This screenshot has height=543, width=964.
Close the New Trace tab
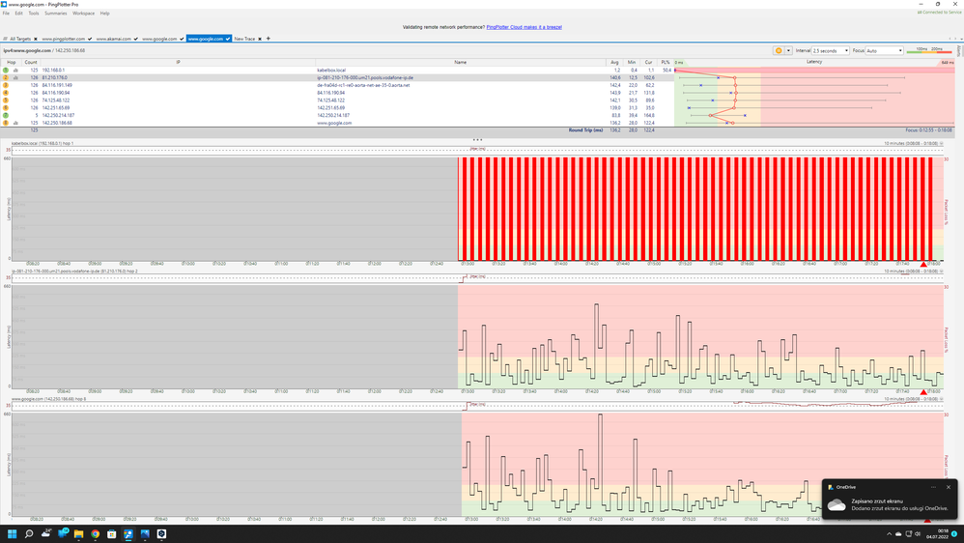[260, 39]
